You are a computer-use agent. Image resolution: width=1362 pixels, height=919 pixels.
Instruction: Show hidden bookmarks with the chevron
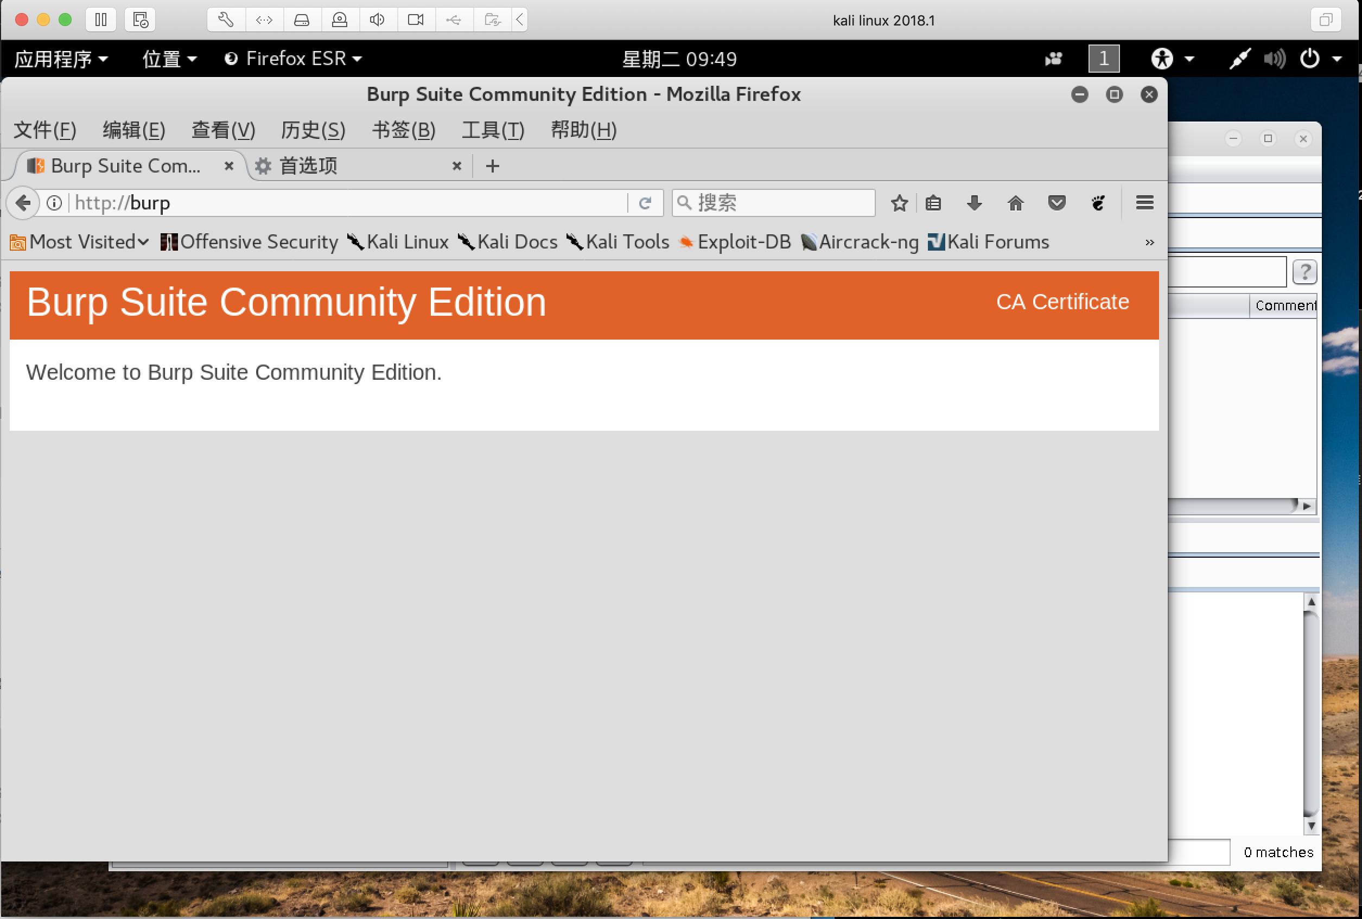pyautogui.click(x=1149, y=242)
